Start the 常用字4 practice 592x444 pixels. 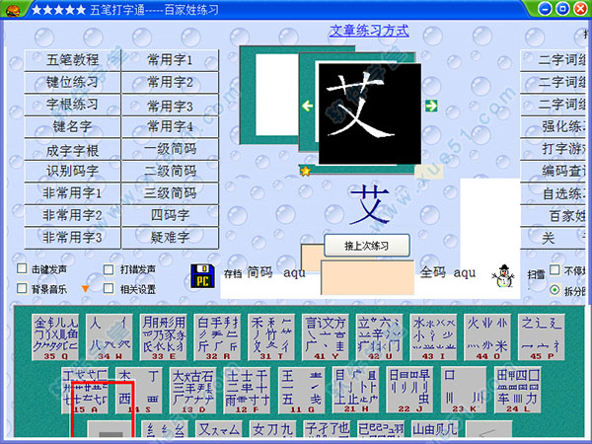170,126
